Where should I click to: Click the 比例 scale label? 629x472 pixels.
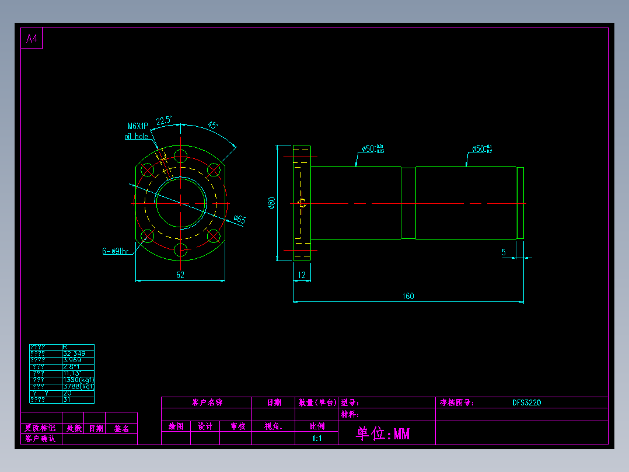317,426
